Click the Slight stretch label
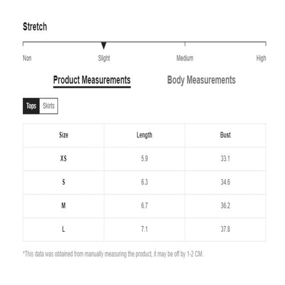 [x=104, y=58]
